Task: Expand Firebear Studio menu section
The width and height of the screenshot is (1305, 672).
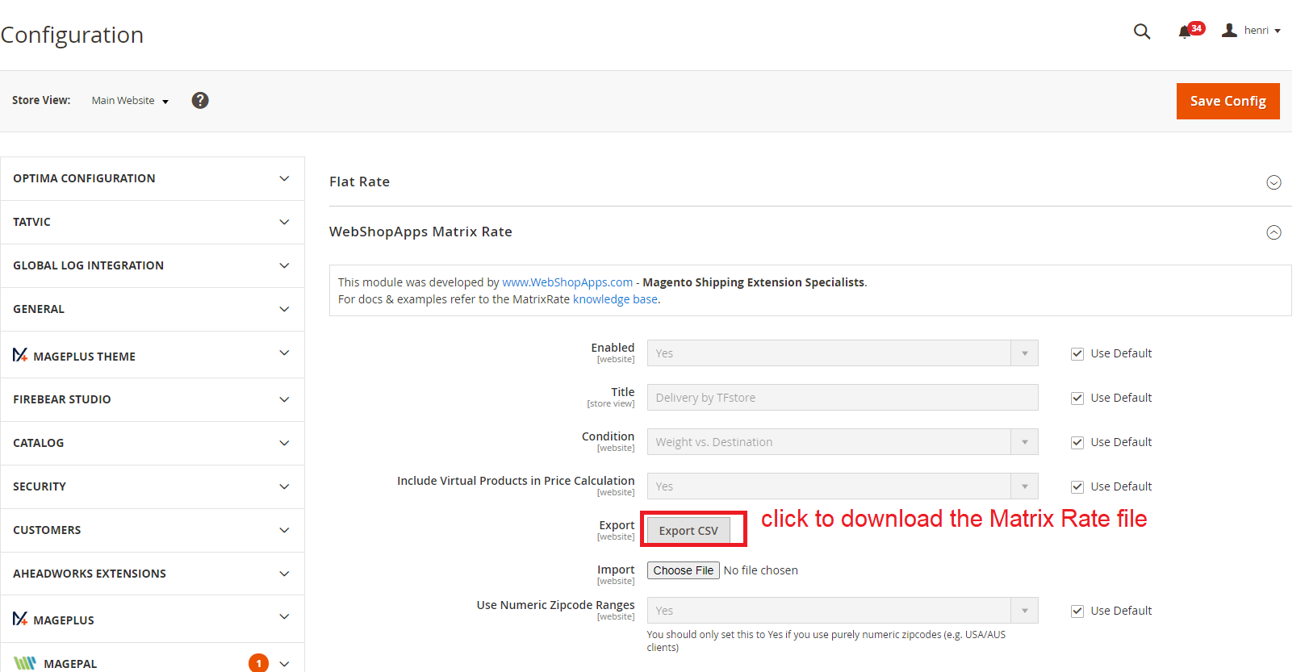Action: point(153,399)
